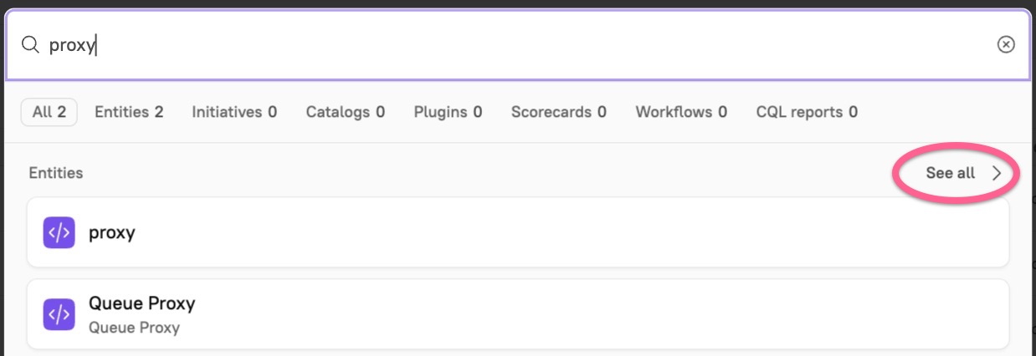This screenshot has width=1036, height=356.
Task: Click the Queue Proxy code icon
Action: tap(59, 314)
